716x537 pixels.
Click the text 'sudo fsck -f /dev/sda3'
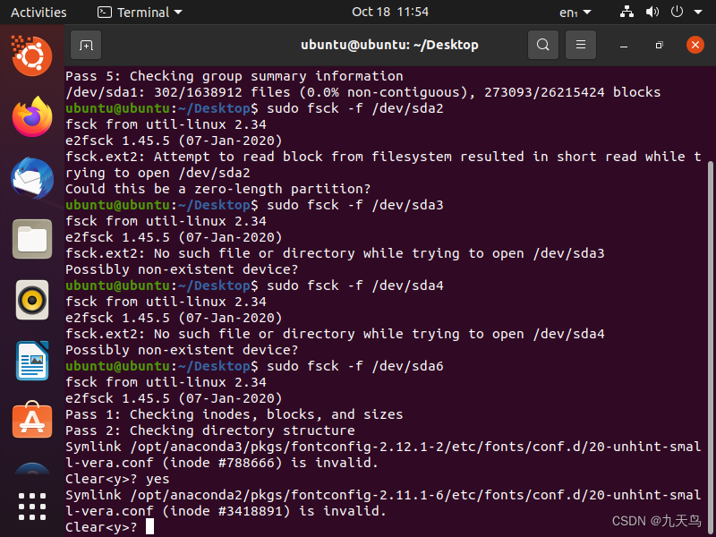coord(354,205)
